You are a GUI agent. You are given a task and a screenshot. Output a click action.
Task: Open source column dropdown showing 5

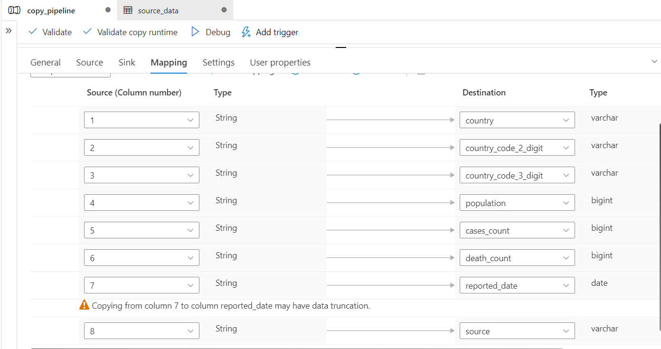coord(142,230)
